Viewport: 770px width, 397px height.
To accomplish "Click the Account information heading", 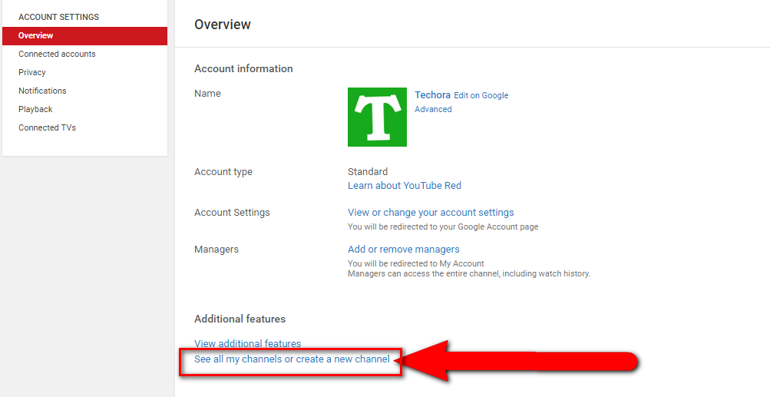I will (243, 69).
